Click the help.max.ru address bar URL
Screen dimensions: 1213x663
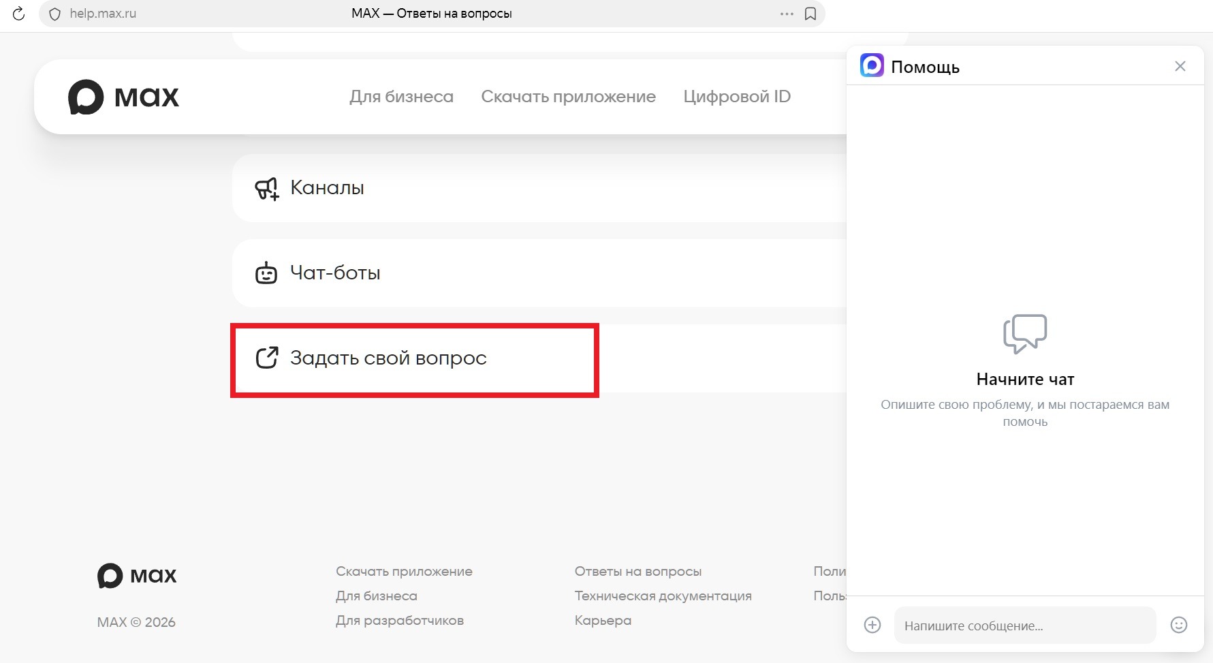tap(103, 14)
